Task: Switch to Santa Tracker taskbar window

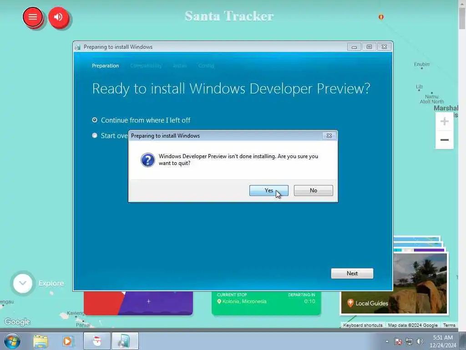Action: coord(97,341)
